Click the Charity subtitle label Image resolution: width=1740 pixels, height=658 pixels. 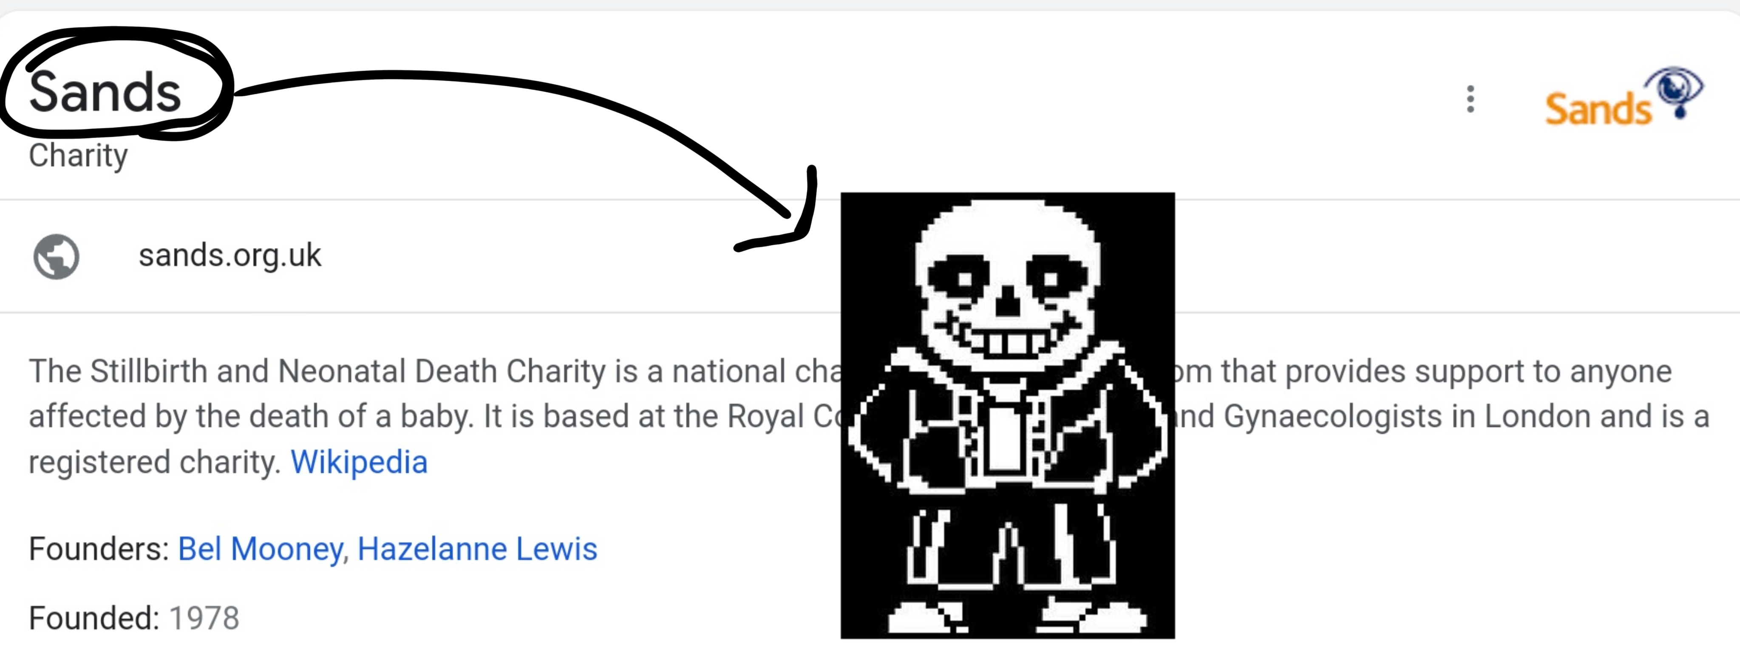[x=78, y=156]
